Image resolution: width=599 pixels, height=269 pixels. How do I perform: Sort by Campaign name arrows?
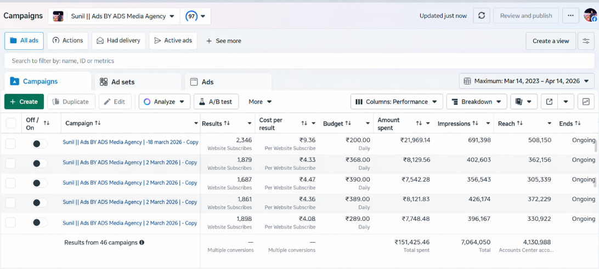pos(98,123)
